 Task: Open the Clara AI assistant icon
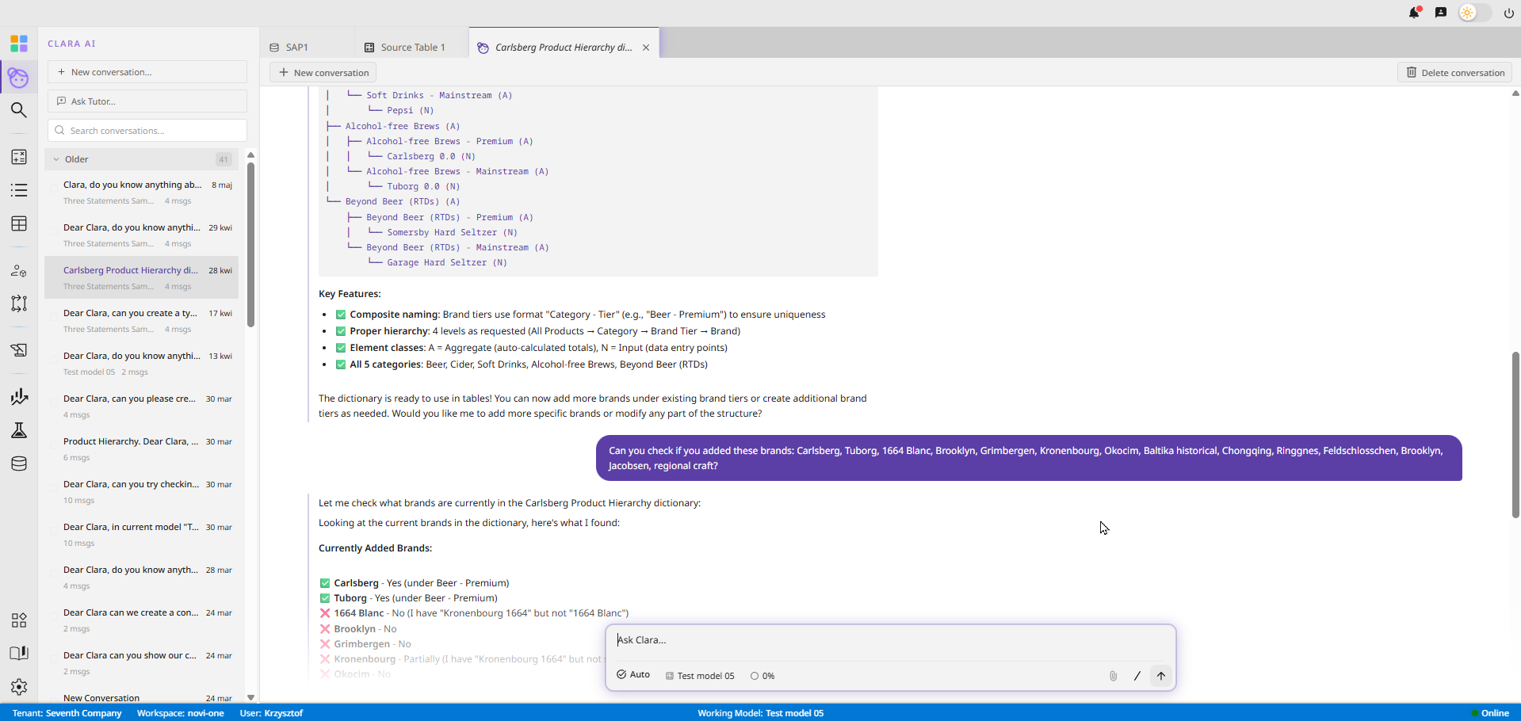[19, 78]
